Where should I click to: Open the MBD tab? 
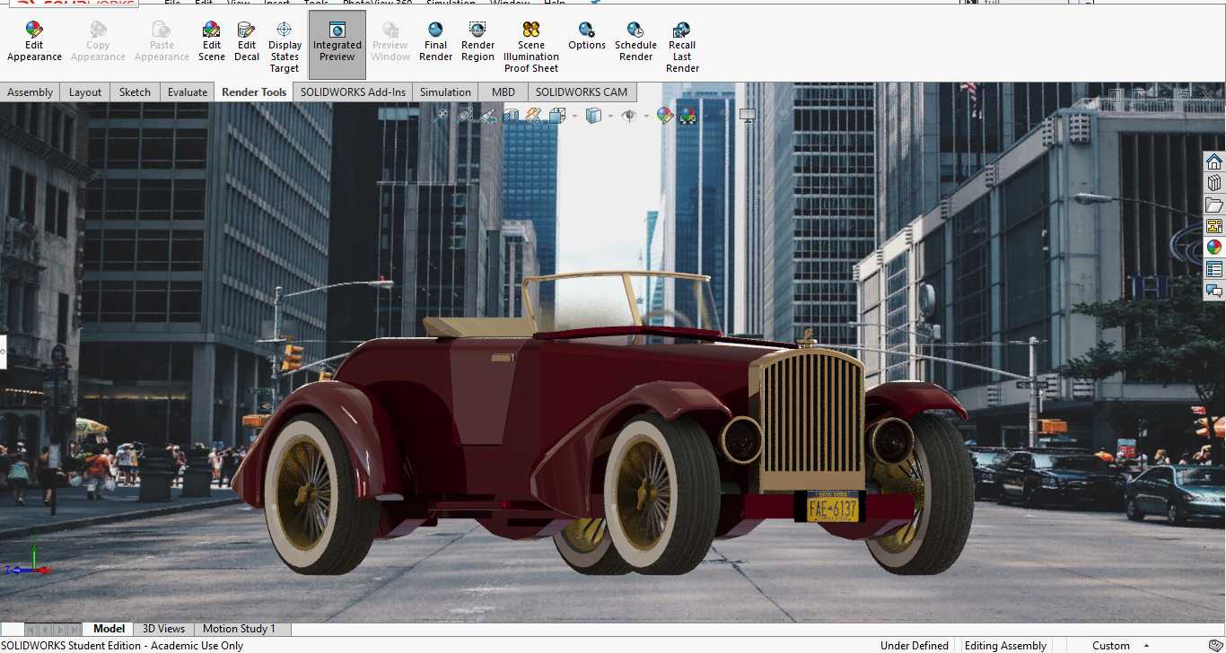coord(504,92)
